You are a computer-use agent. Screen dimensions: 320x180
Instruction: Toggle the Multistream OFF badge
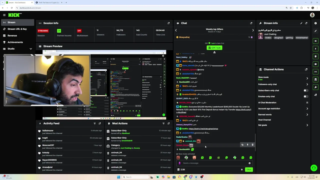pyautogui.click(x=79, y=31)
